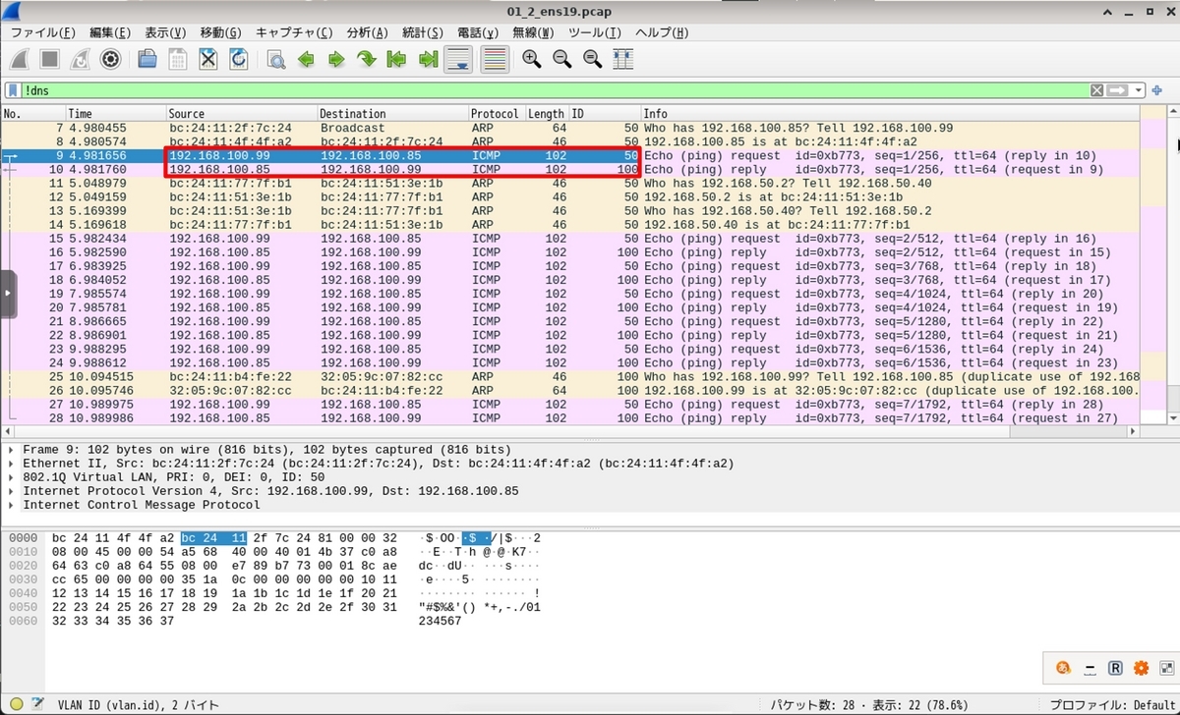Viewport: 1180px width, 715px height.
Task: Go back in packet history with the left arrow
Action: pos(306,59)
